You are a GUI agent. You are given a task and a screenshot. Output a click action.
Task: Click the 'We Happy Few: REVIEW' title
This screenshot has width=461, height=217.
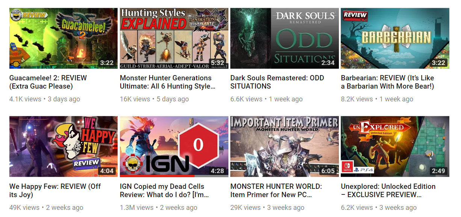pos(55,190)
